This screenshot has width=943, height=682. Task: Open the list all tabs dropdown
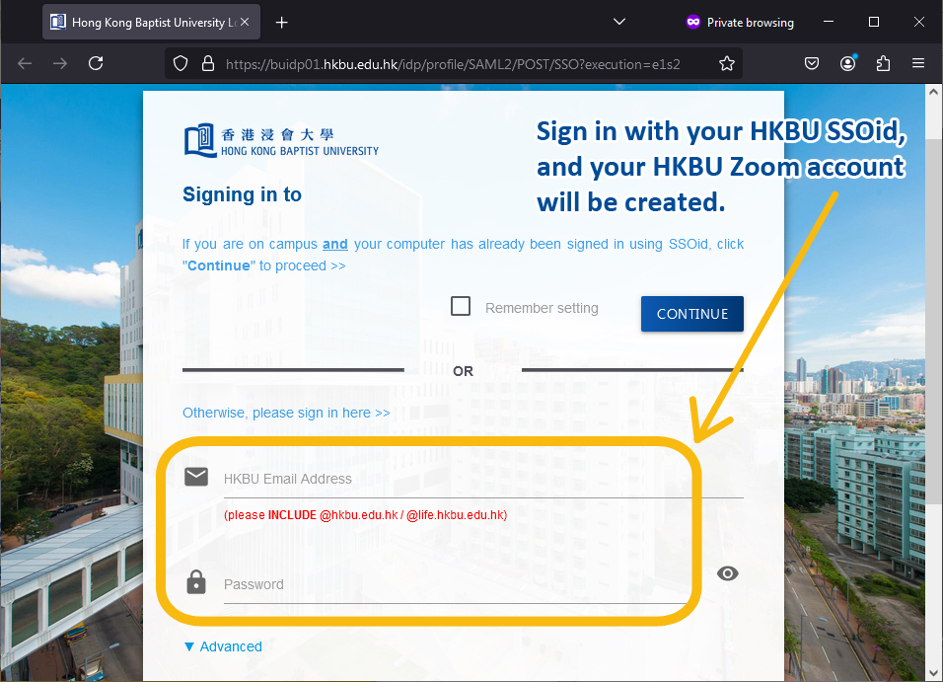[619, 22]
